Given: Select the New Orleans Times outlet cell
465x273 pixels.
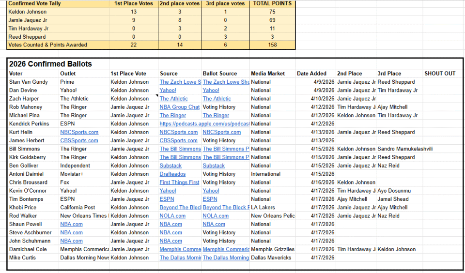Looking at the screenshot, I should coord(84,216).
